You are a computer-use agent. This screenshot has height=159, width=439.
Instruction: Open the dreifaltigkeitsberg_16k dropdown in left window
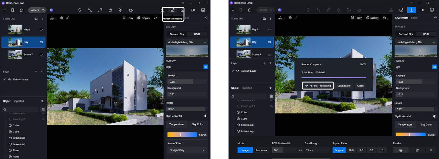click(x=187, y=42)
